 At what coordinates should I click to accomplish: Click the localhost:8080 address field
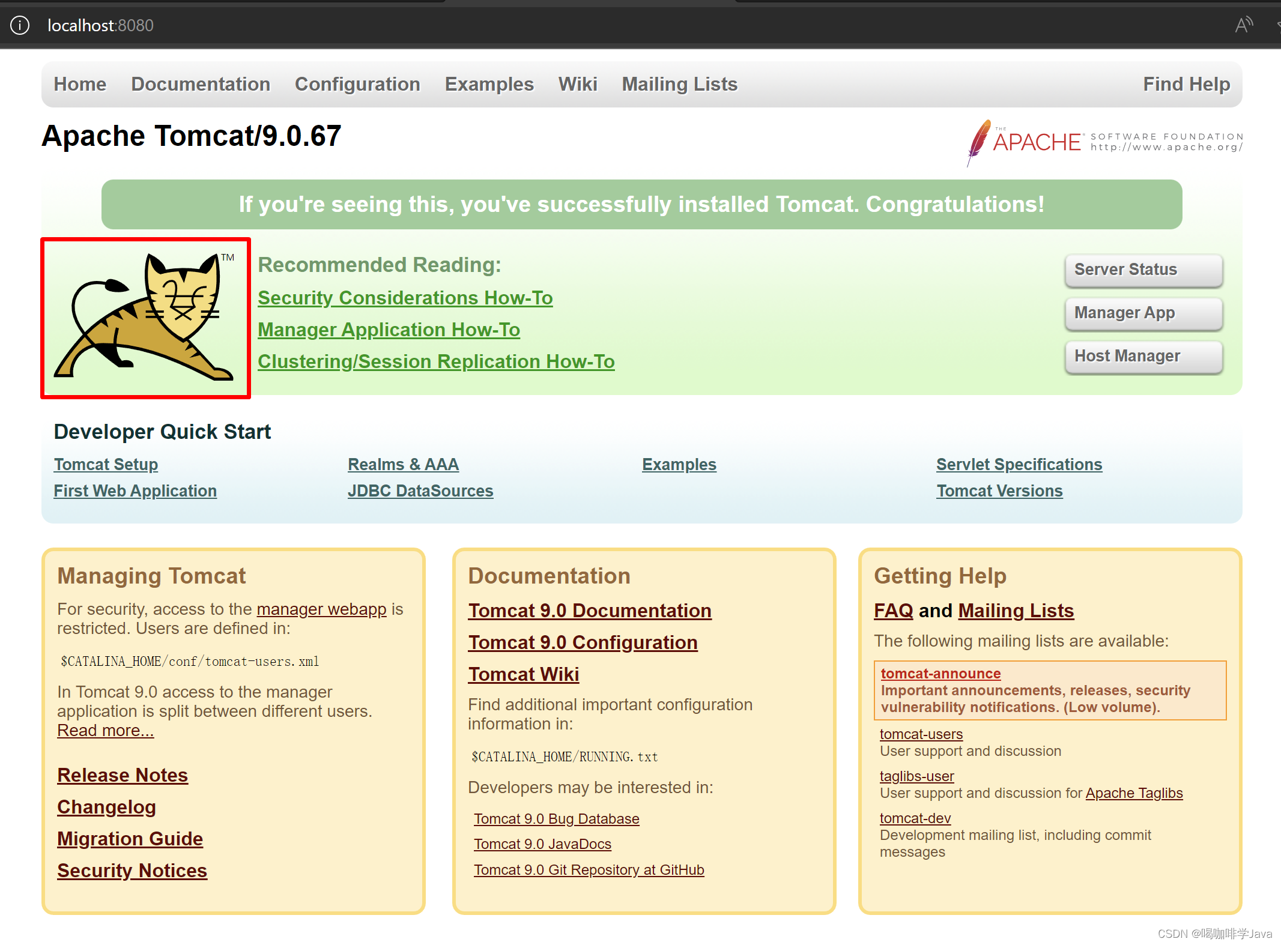click(100, 25)
